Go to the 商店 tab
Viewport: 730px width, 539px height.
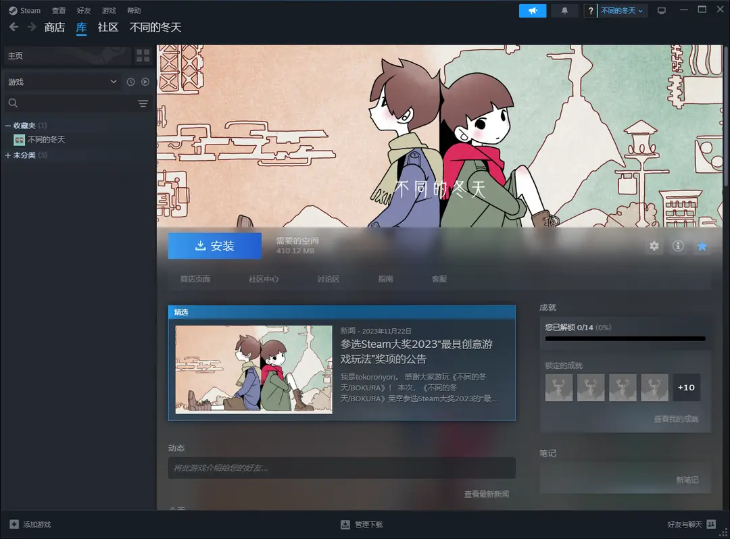coord(55,28)
